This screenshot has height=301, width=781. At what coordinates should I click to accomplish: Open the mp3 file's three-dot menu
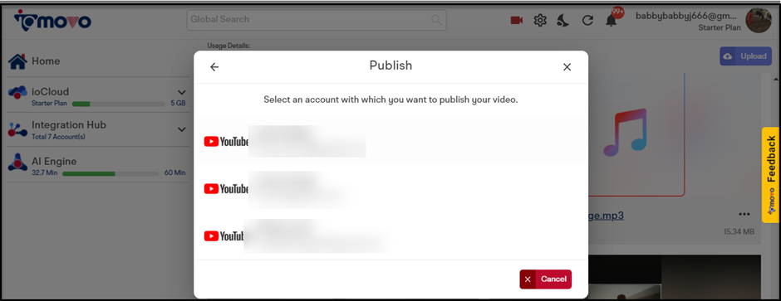[x=744, y=214]
